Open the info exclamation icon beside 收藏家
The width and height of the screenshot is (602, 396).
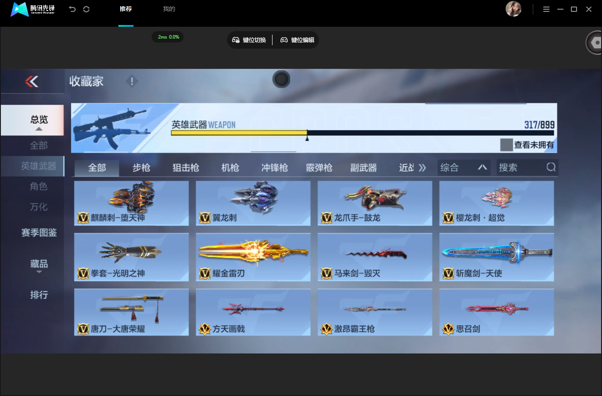pyautogui.click(x=132, y=81)
